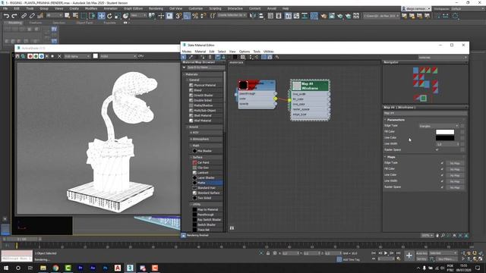Click the red stop render icon in ActiveShade window
The height and width of the screenshot is (273, 486).
click(x=30, y=56)
